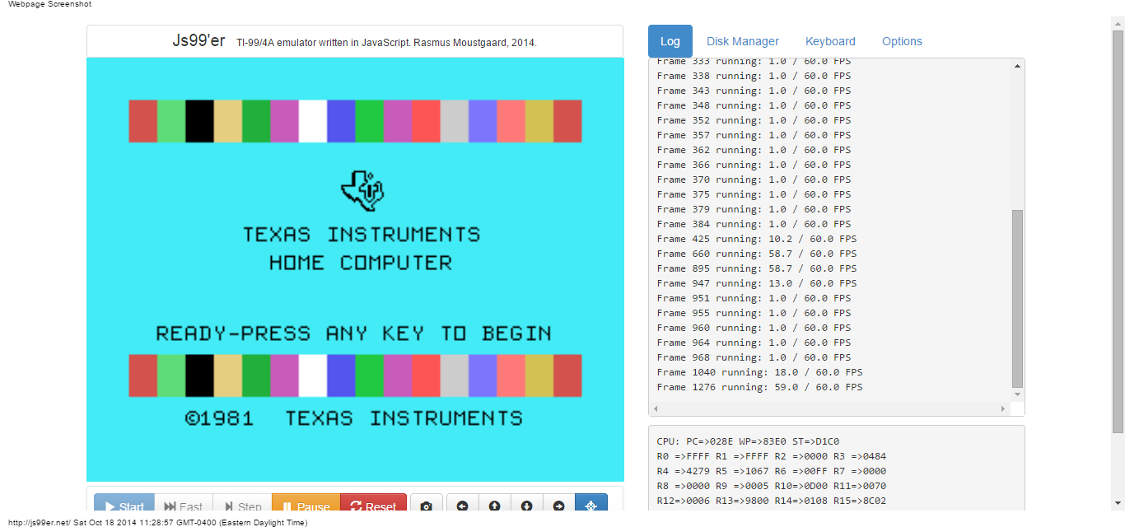Click "READY-PRESS ANY KEY TO BEGIN" on the screen

353,333
